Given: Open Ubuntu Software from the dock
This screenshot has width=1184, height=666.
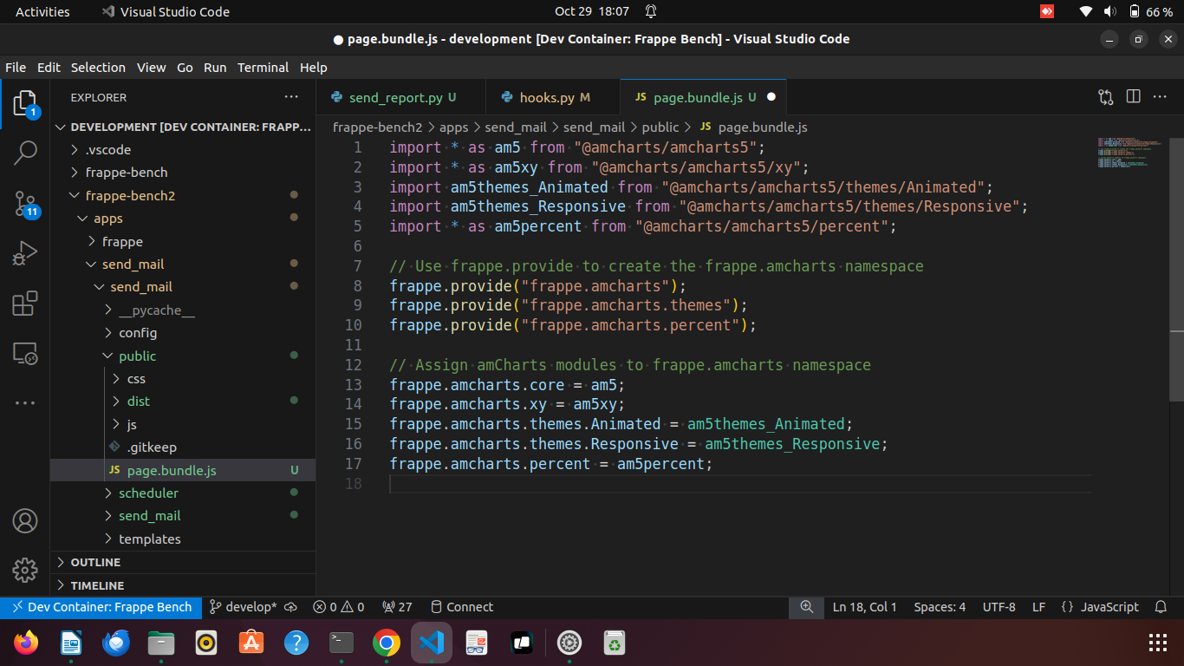Looking at the screenshot, I should point(251,643).
